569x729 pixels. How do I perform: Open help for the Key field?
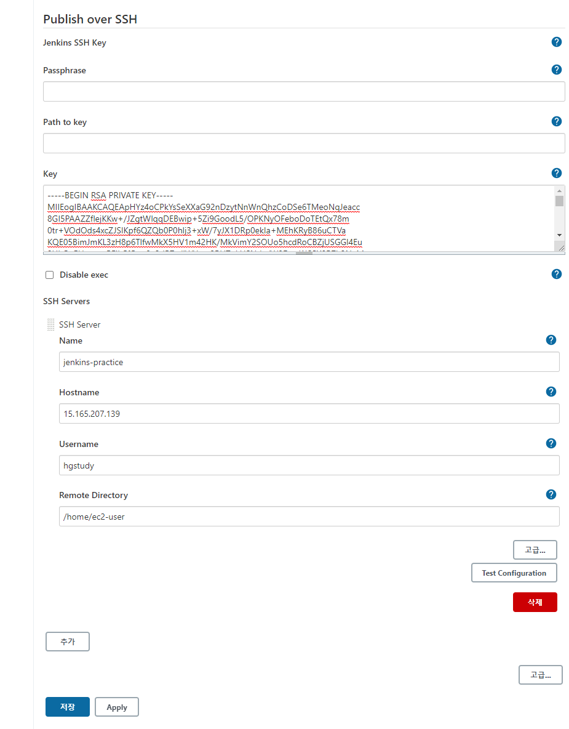click(x=557, y=173)
